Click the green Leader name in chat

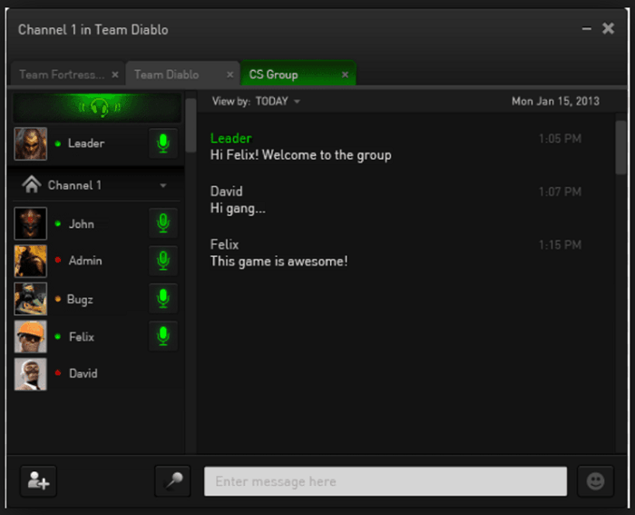pyautogui.click(x=231, y=138)
